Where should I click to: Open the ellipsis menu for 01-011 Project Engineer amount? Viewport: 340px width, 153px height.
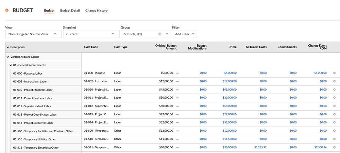(x=177, y=98)
